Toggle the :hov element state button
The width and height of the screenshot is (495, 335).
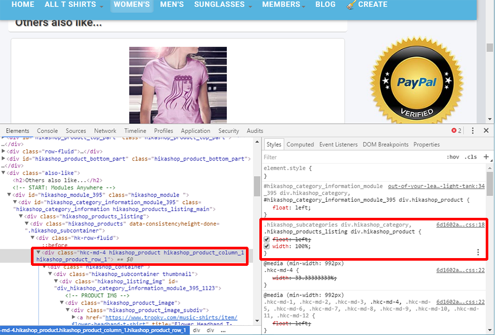453,157
